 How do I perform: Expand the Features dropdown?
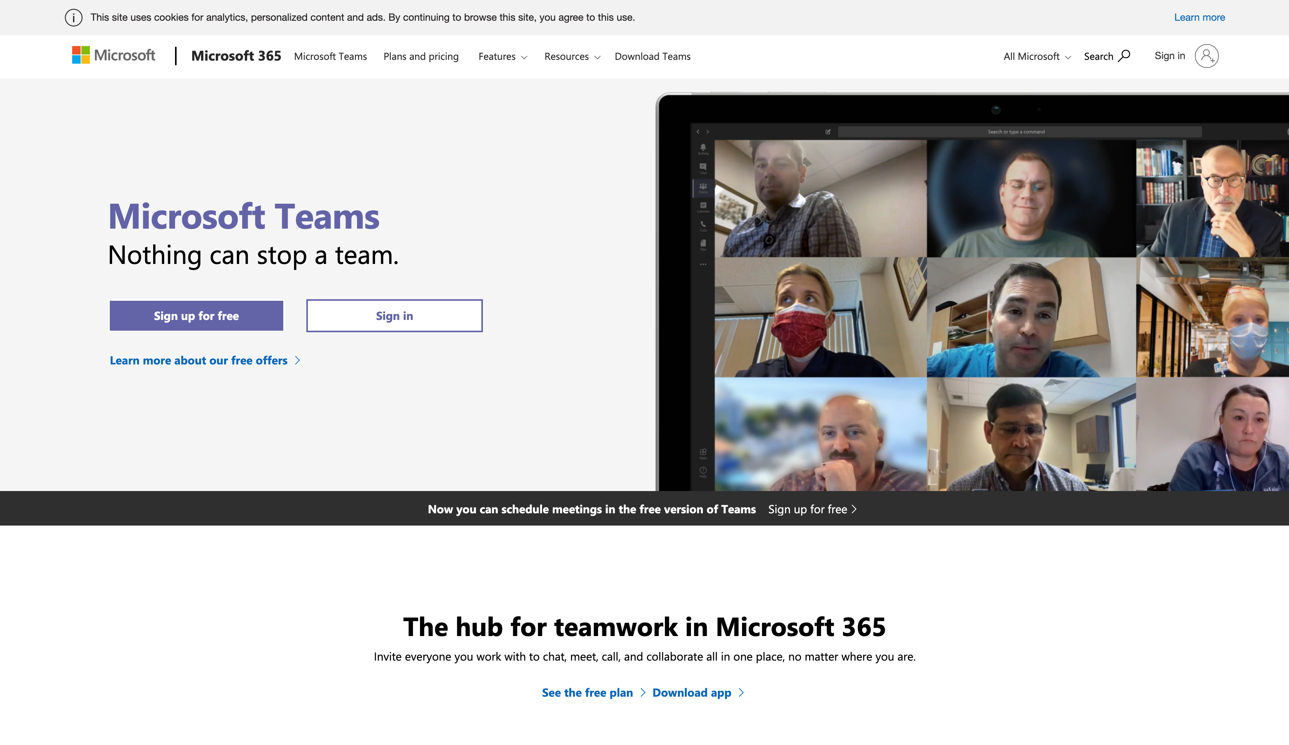502,56
